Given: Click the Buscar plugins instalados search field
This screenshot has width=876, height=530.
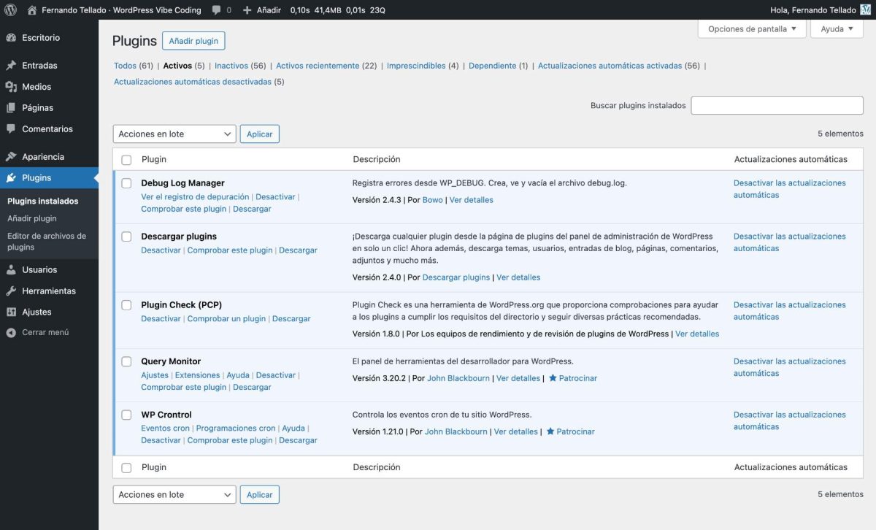Looking at the screenshot, I should pyautogui.click(x=776, y=105).
